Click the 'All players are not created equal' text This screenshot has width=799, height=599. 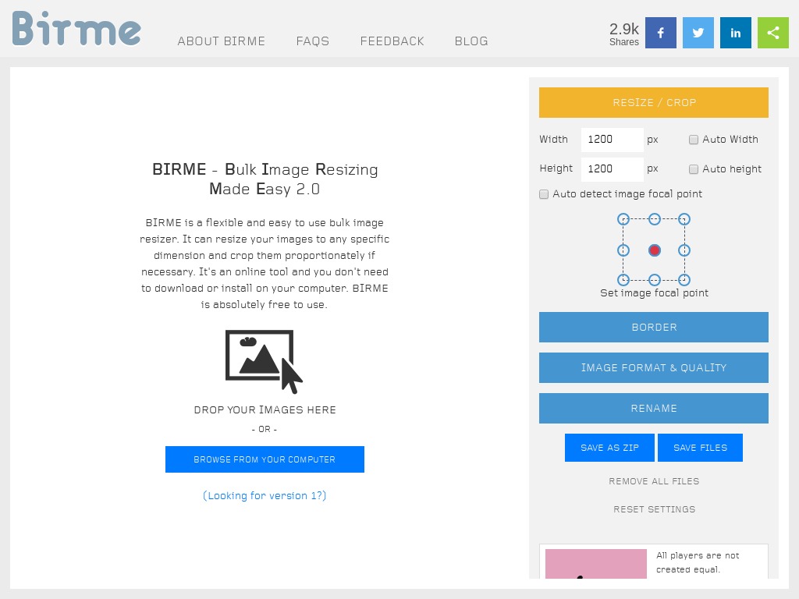click(x=698, y=562)
